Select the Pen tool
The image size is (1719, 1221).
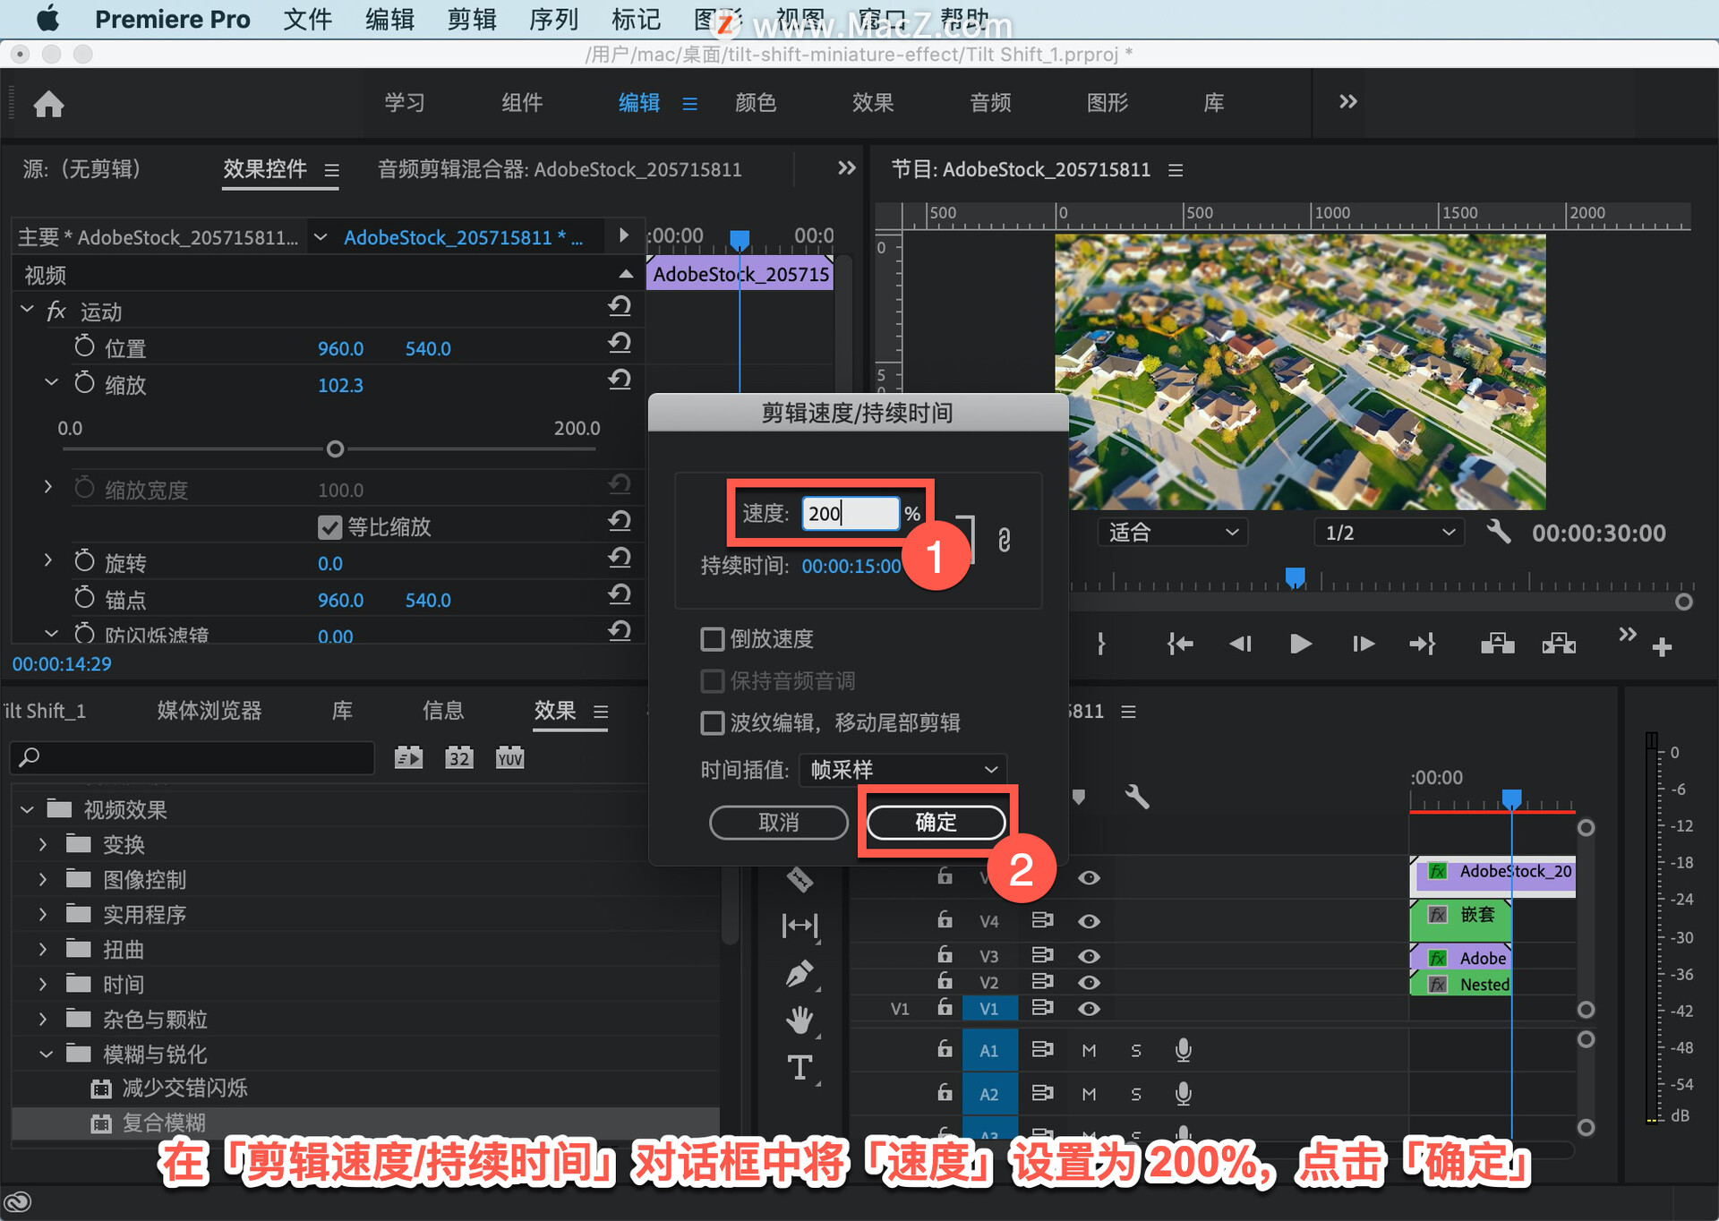[x=800, y=975]
